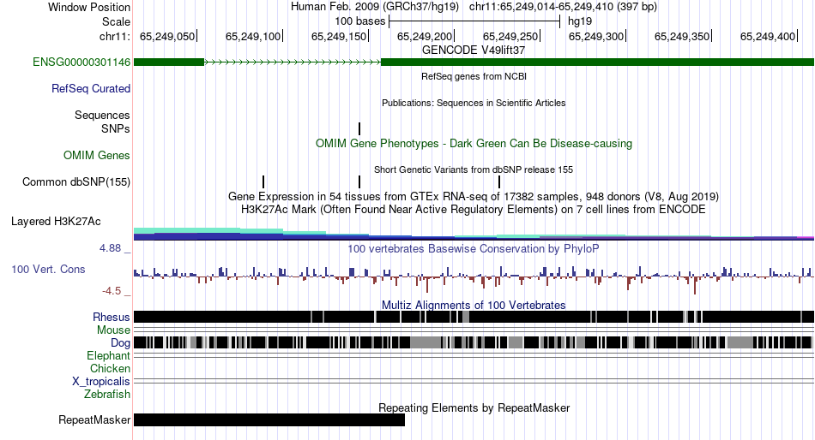Click Short Genetic Variants from dbSNP title
Screen dimensions: 815x440
coord(474,169)
